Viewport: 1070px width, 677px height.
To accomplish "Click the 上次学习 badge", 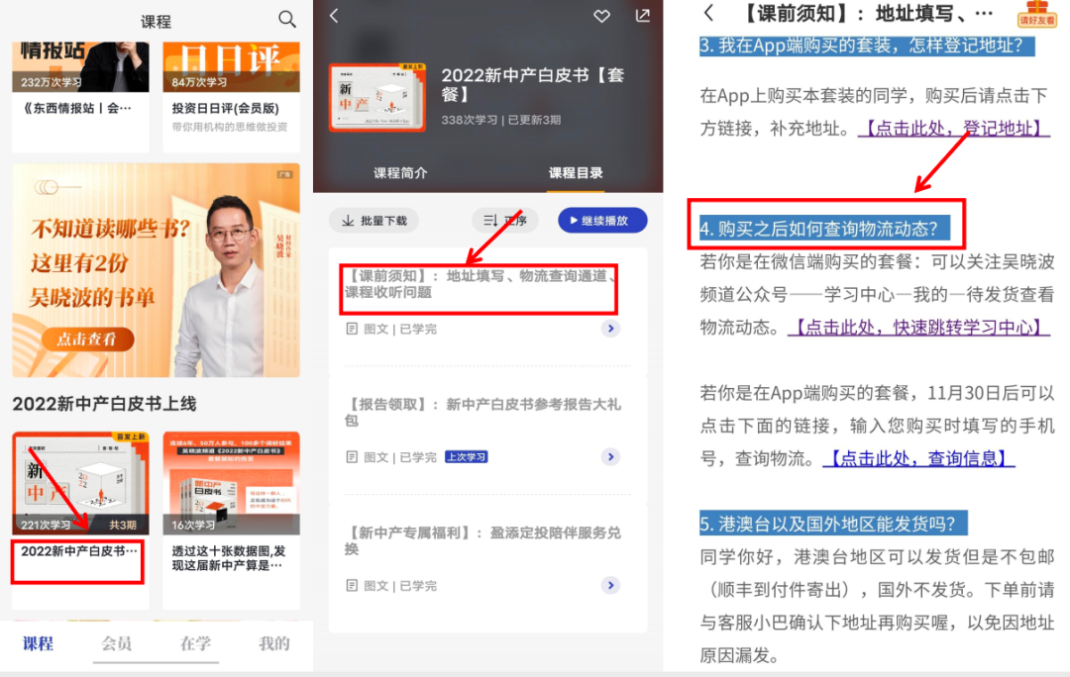I will tap(466, 457).
